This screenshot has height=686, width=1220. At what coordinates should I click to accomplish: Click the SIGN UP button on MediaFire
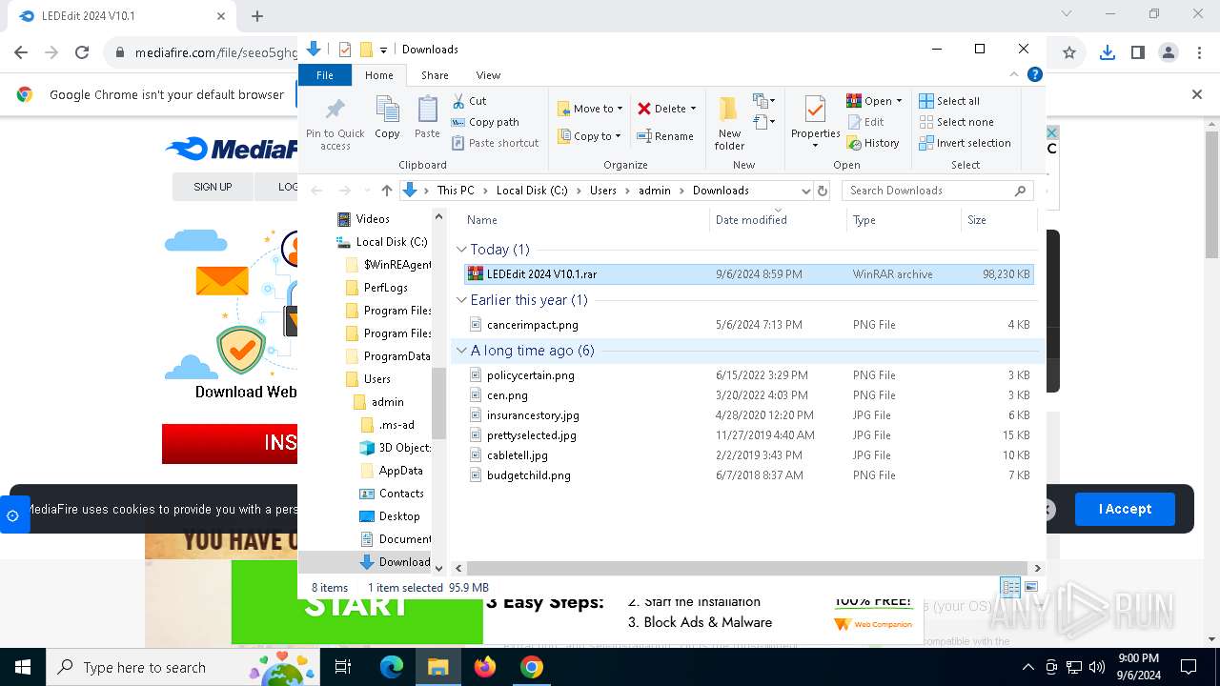[x=213, y=187]
